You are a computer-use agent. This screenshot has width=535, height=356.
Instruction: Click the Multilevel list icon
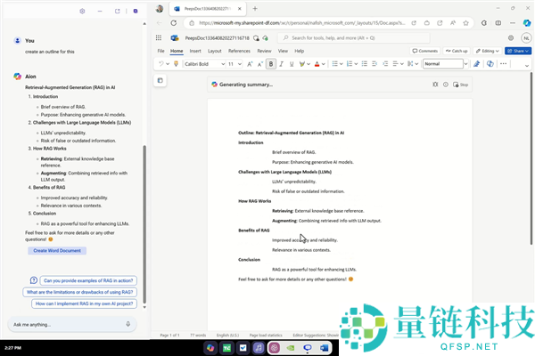point(365,64)
